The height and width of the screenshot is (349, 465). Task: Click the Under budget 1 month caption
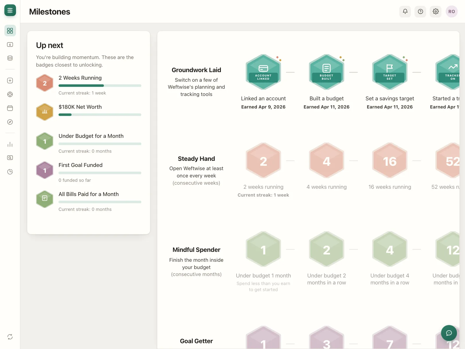coord(263,276)
